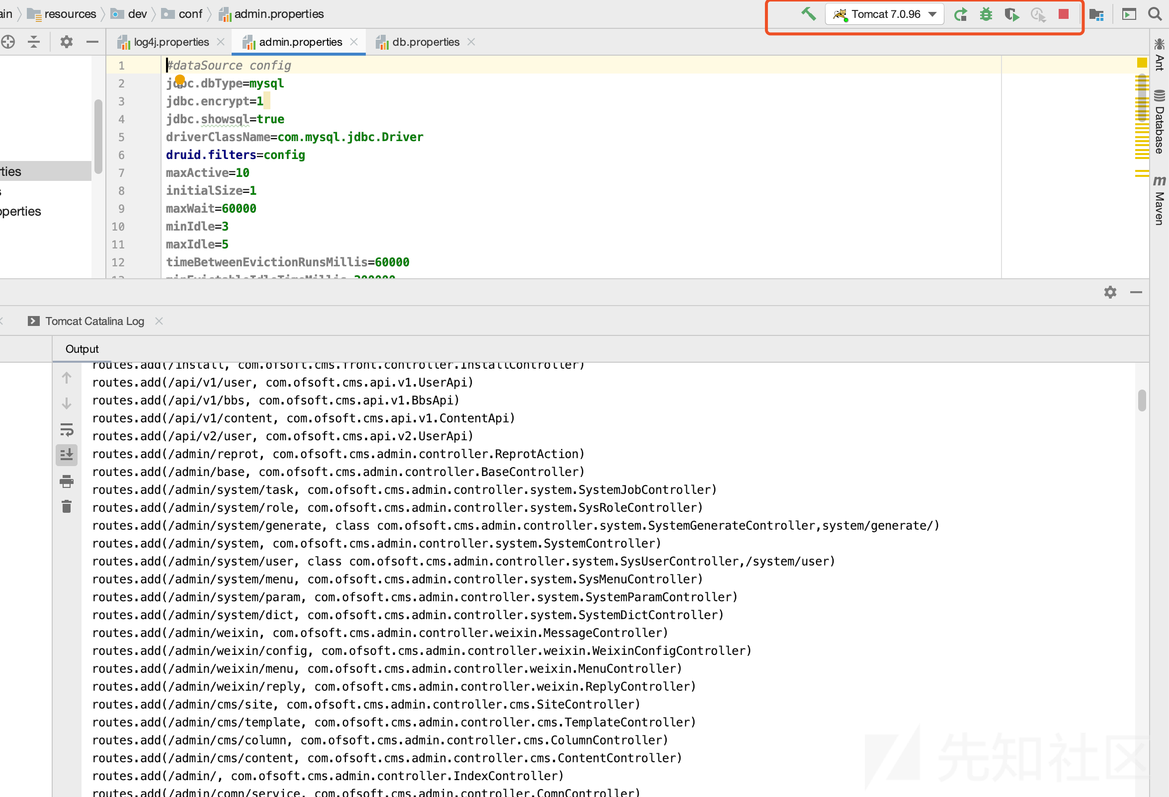Click the Search Everywhere magnifier icon
The width and height of the screenshot is (1169, 797).
pos(1155,14)
